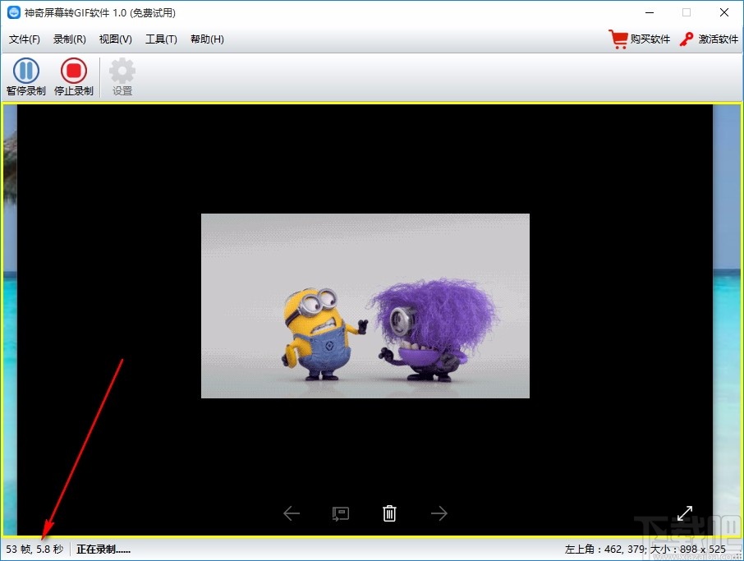Click the 正在录制 status text
The width and height of the screenshot is (744, 561).
[x=103, y=550]
